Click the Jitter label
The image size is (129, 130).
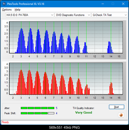(x=7, y=108)
